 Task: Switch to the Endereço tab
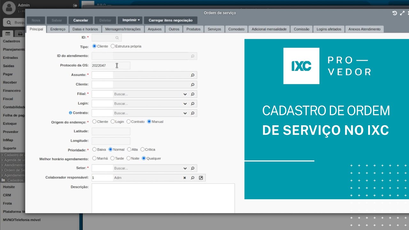[58, 29]
